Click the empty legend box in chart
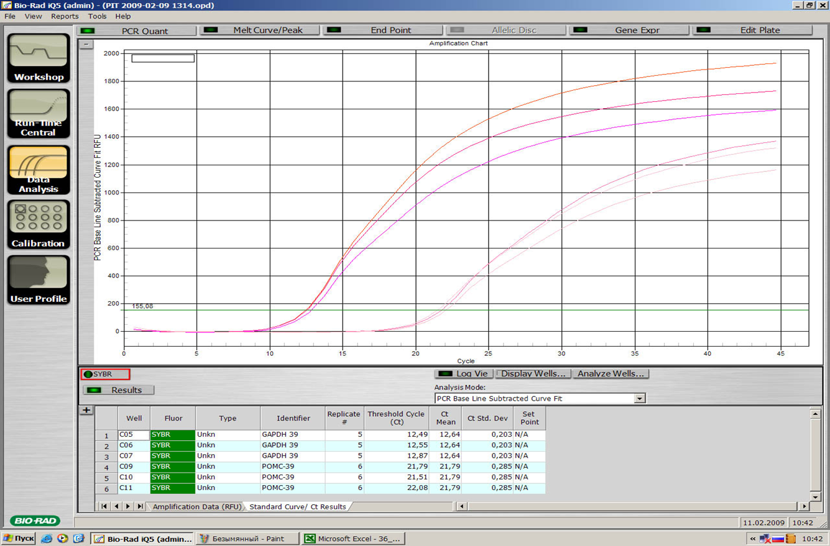Screen dimensions: 830x546 tap(163, 58)
